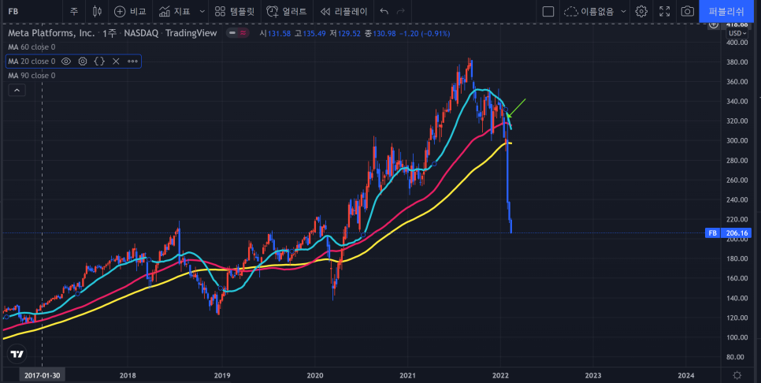Open 템플릿 (indicator templates) menu
Screen dimensions: 761x383
[x=235, y=11]
